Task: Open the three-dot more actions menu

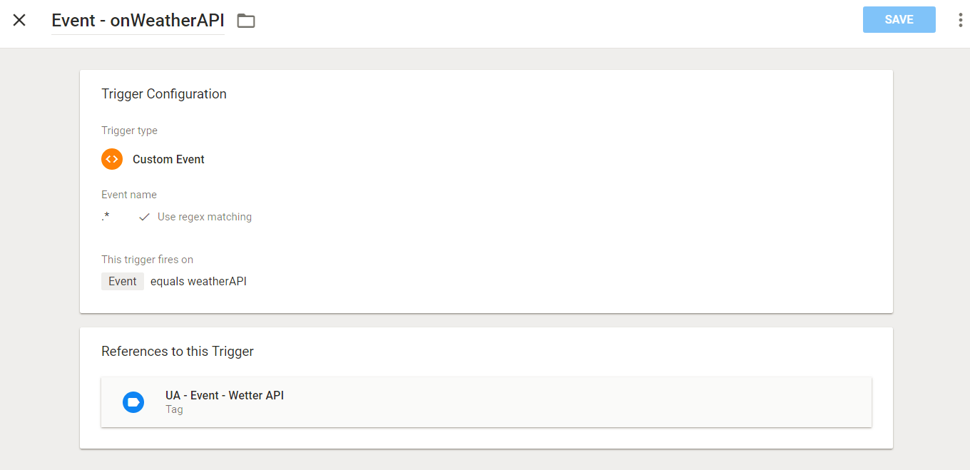Action: tap(960, 20)
